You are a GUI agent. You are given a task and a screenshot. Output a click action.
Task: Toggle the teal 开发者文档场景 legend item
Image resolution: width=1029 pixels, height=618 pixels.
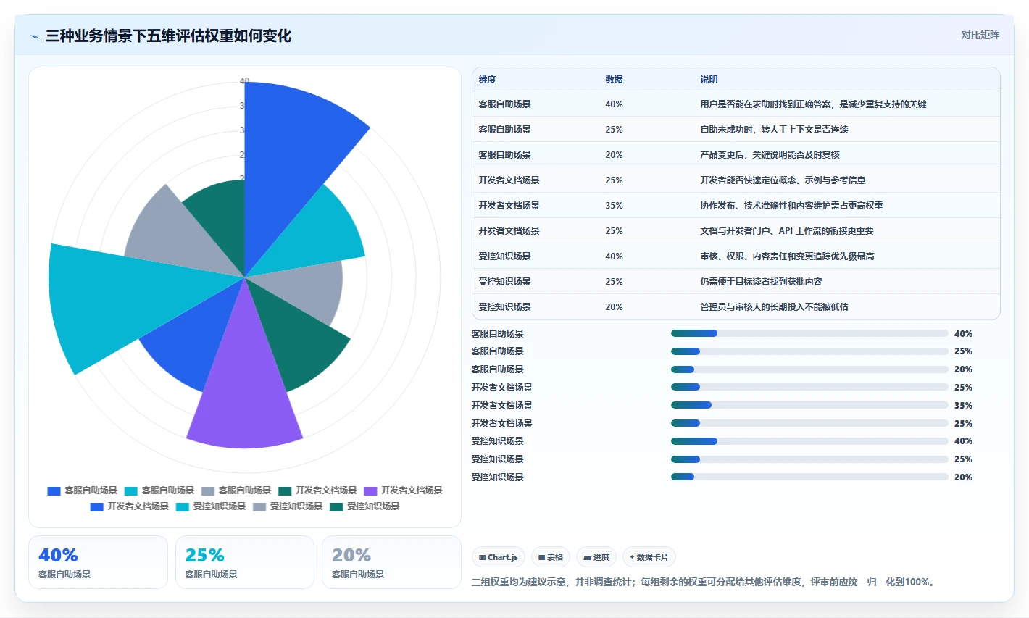[x=317, y=490]
